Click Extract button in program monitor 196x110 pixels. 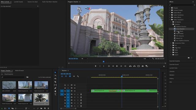click(x=134, y=66)
